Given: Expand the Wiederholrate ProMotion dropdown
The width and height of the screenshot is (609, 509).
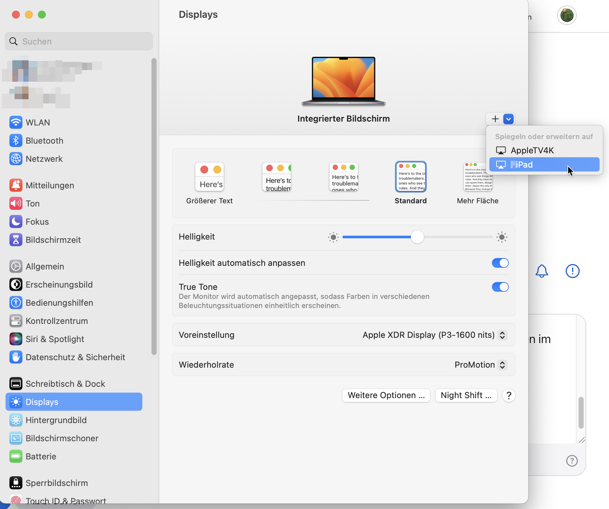Looking at the screenshot, I should 502,365.
